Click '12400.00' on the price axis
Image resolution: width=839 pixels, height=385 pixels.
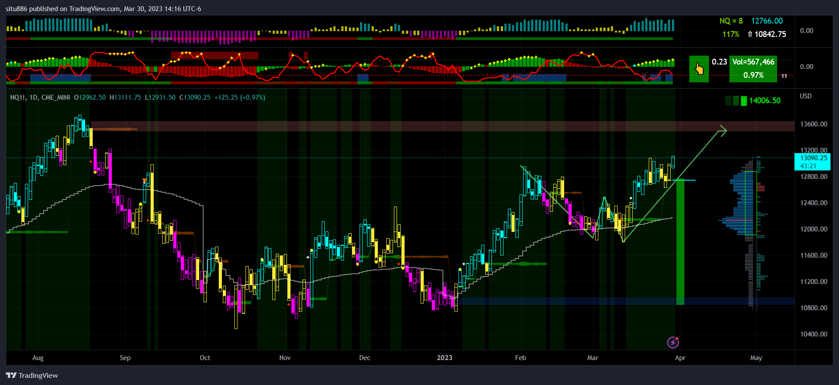[814, 203]
